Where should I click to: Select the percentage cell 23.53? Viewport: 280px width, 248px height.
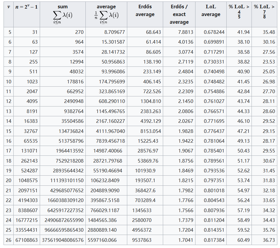pos(269,62)
